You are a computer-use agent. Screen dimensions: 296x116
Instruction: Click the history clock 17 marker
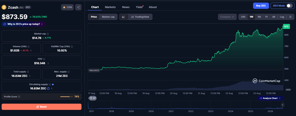point(92,98)
